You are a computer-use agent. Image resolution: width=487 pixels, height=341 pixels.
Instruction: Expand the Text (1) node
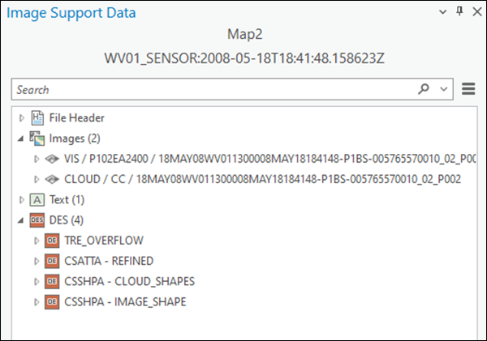pos(21,199)
